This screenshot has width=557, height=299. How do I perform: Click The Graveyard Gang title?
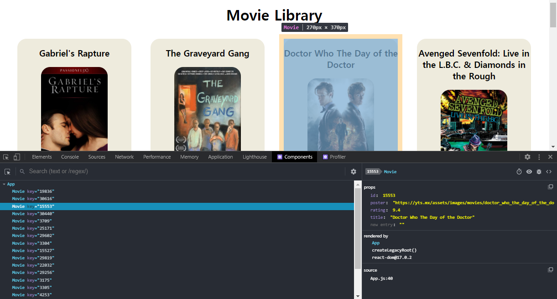pos(208,53)
